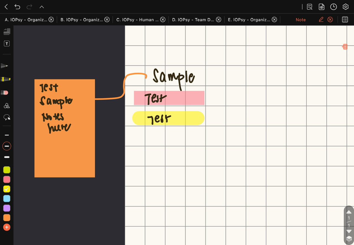354x245 pixels.
Task: Select the lasso selection tool
Action: click(7, 117)
